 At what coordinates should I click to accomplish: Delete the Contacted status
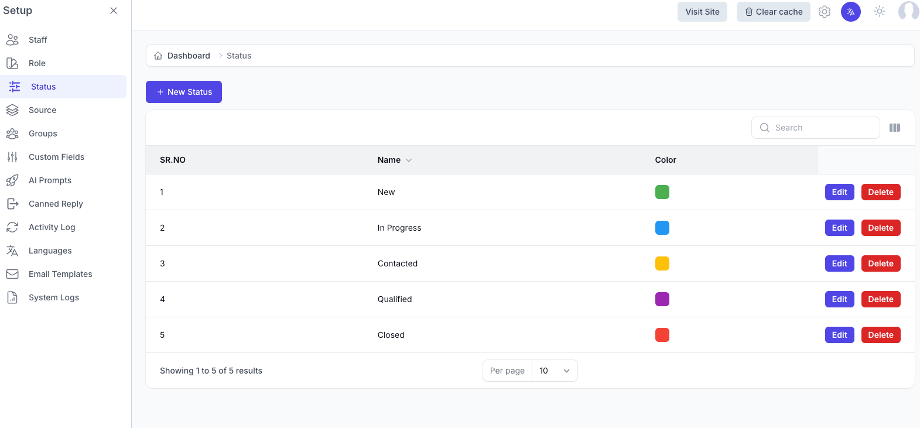coord(881,263)
